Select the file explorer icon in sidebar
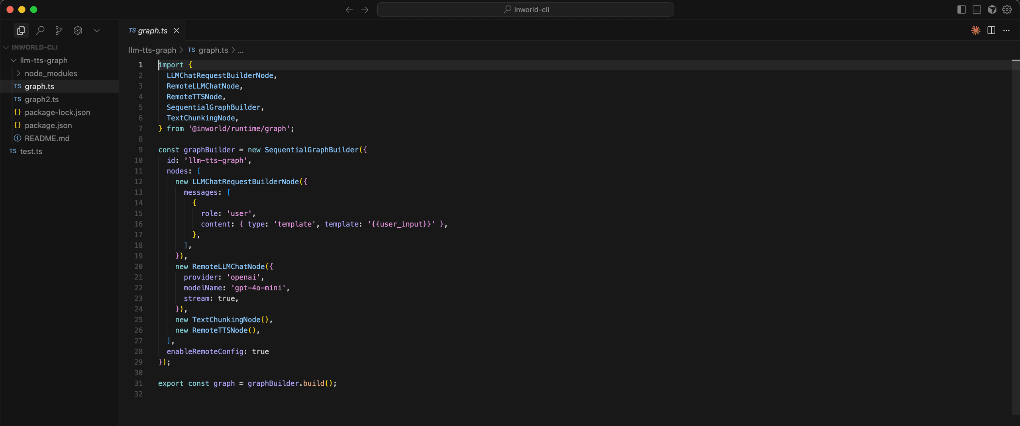1020x426 pixels. point(21,30)
